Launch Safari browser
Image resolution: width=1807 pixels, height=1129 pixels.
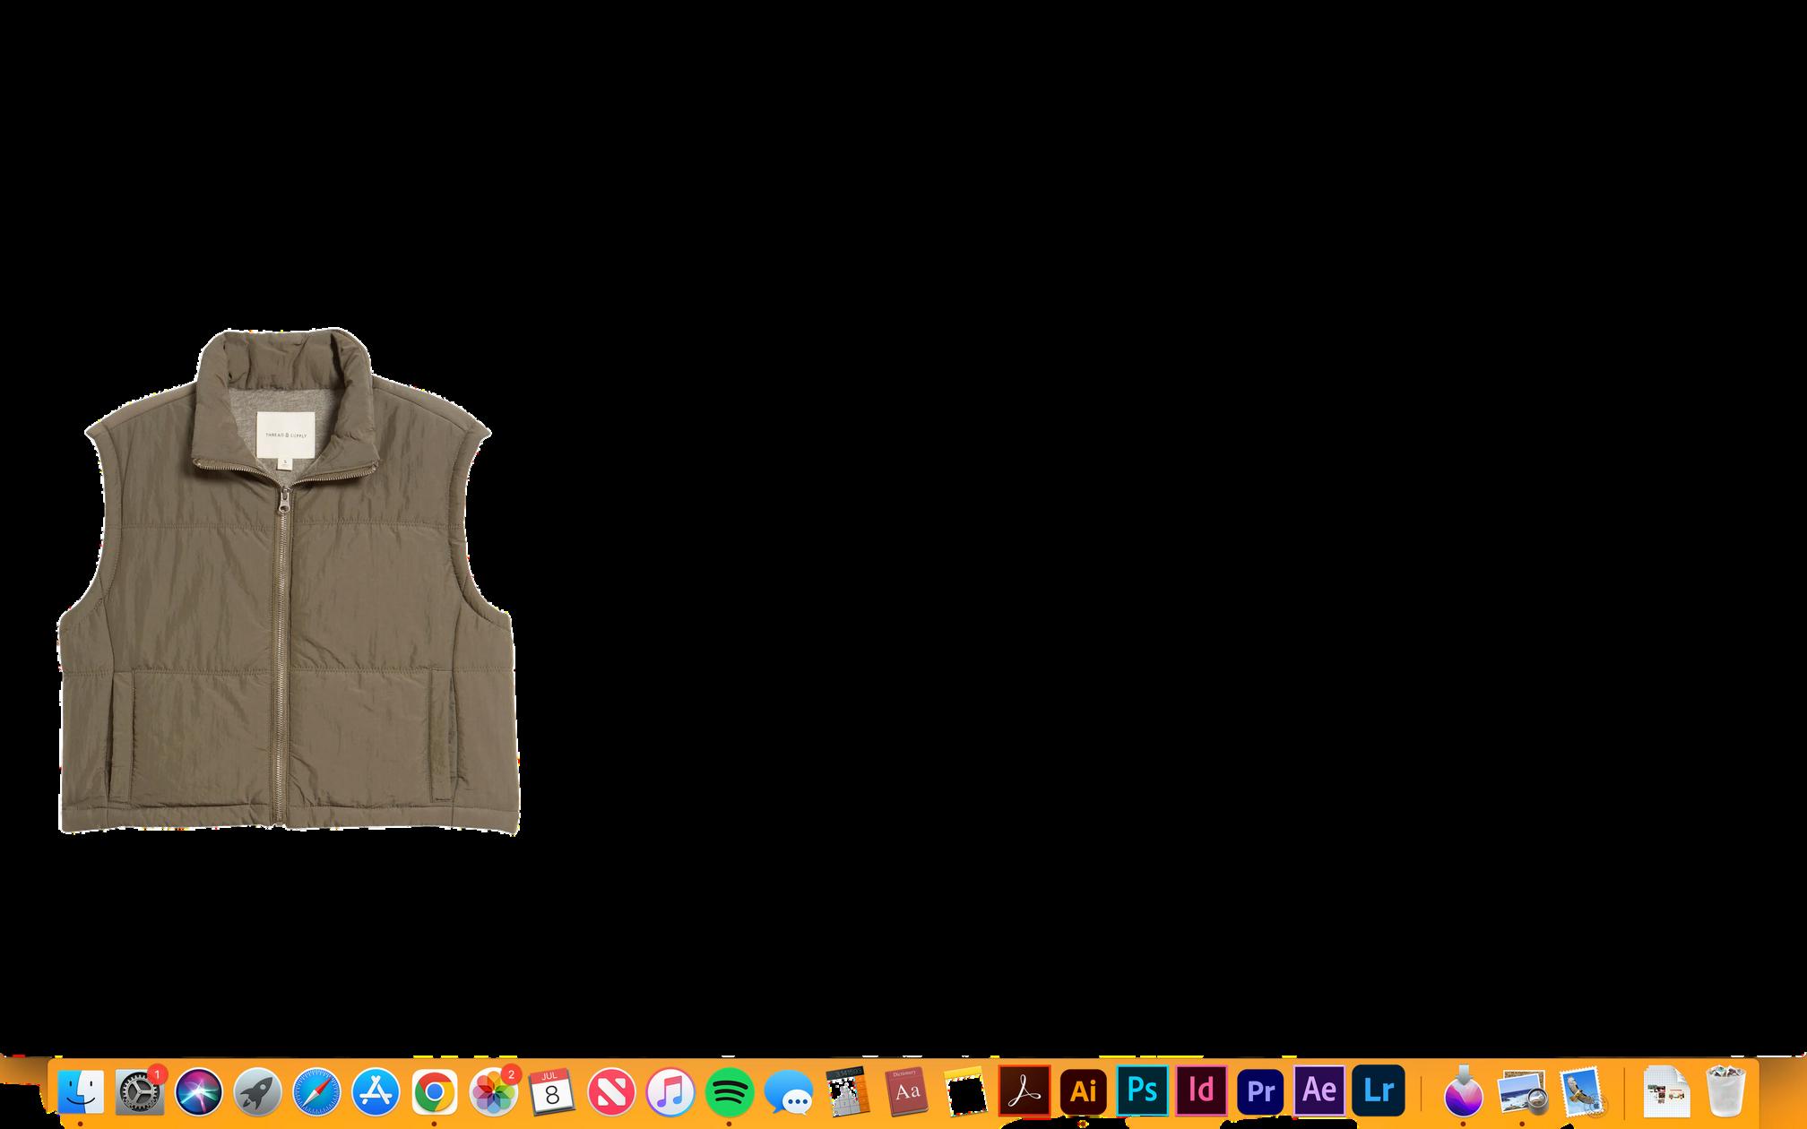[x=317, y=1092]
